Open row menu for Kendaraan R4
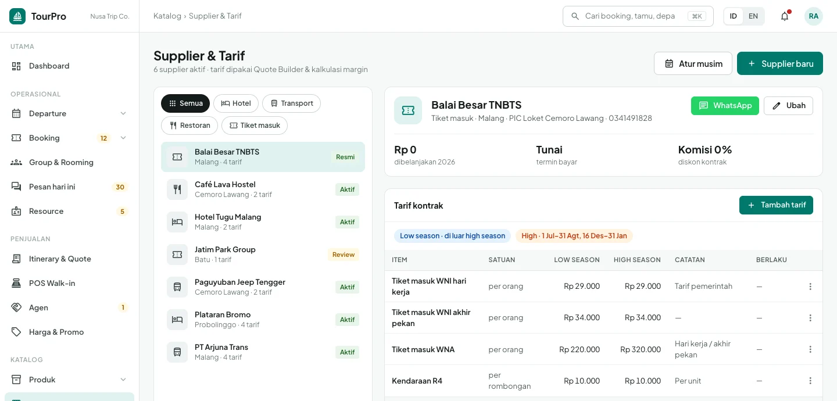Image resolution: width=837 pixels, height=401 pixels. click(810, 381)
